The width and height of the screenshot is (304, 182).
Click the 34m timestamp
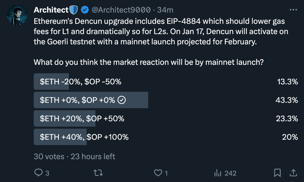point(165,10)
